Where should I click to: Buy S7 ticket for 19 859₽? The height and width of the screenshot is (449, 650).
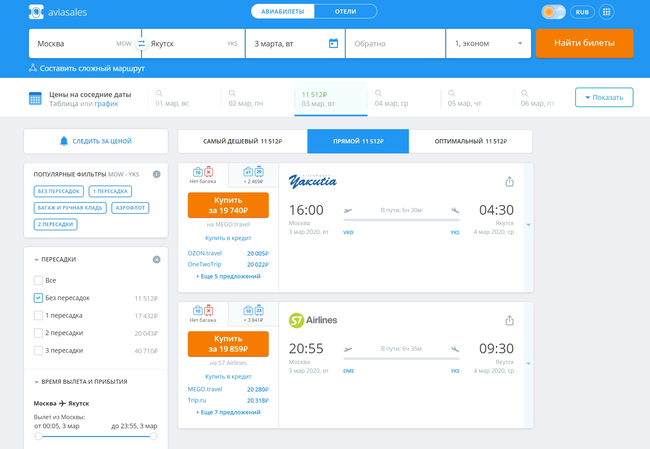pyautogui.click(x=228, y=344)
